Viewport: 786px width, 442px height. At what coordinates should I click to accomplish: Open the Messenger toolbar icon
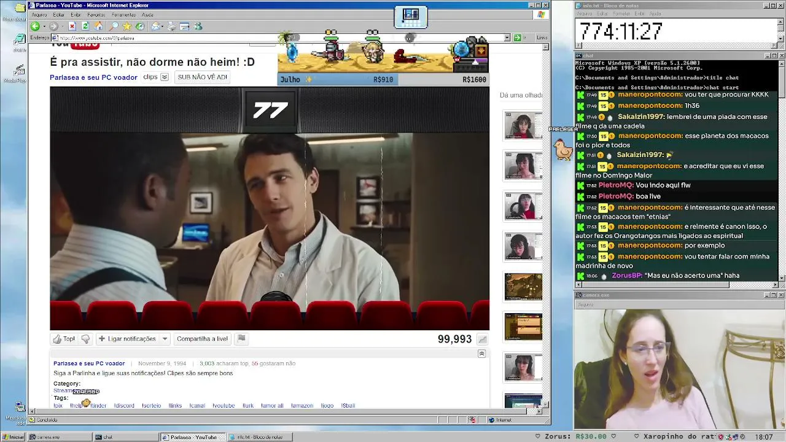pos(198,26)
